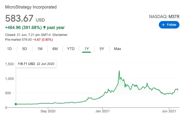Viewport: 188px width, 119px height.
Task: Show the Max time range
Action: pyautogui.click(x=117, y=49)
